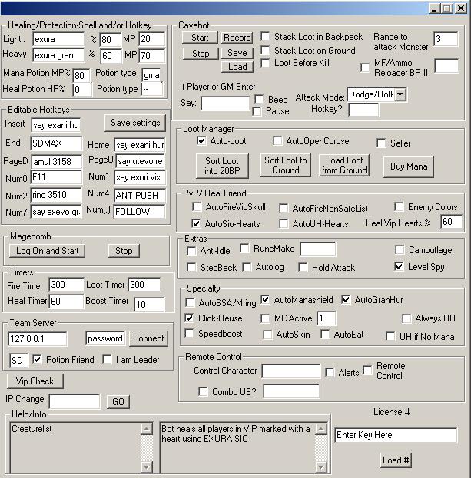Enable Stack Loot in Backpack
471x478 pixels.
[265, 37]
